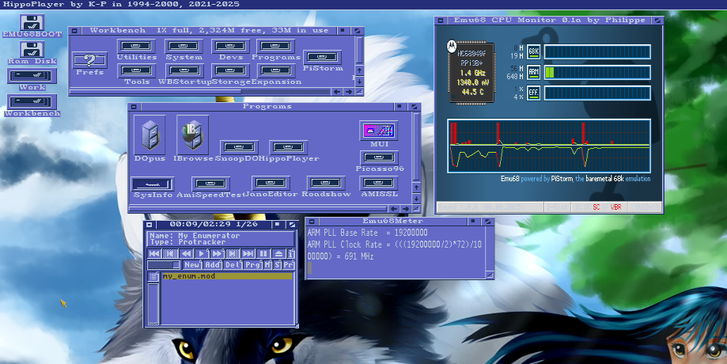Click the New button in HippoPlayer

pyautogui.click(x=192, y=265)
